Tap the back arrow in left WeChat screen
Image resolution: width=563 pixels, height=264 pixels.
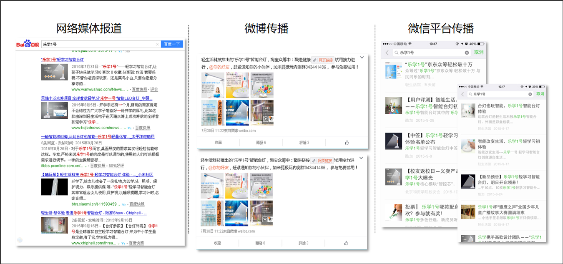tap(387, 53)
